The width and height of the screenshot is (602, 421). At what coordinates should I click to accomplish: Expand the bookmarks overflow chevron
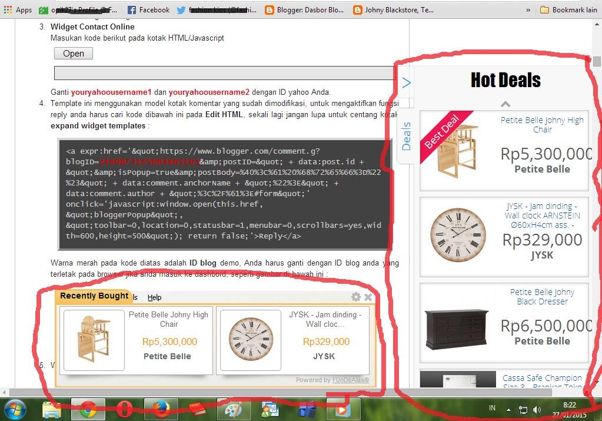pos(528,10)
